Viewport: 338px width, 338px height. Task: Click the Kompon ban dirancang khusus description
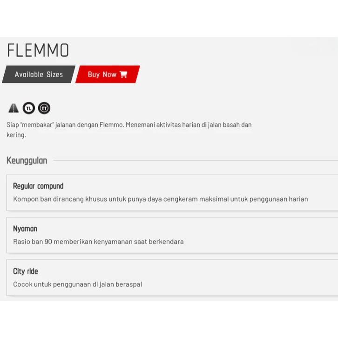click(x=160, y=199)
